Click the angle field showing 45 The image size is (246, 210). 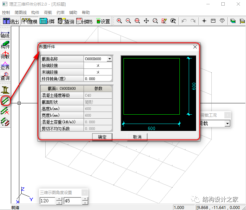tap(73, 201)
